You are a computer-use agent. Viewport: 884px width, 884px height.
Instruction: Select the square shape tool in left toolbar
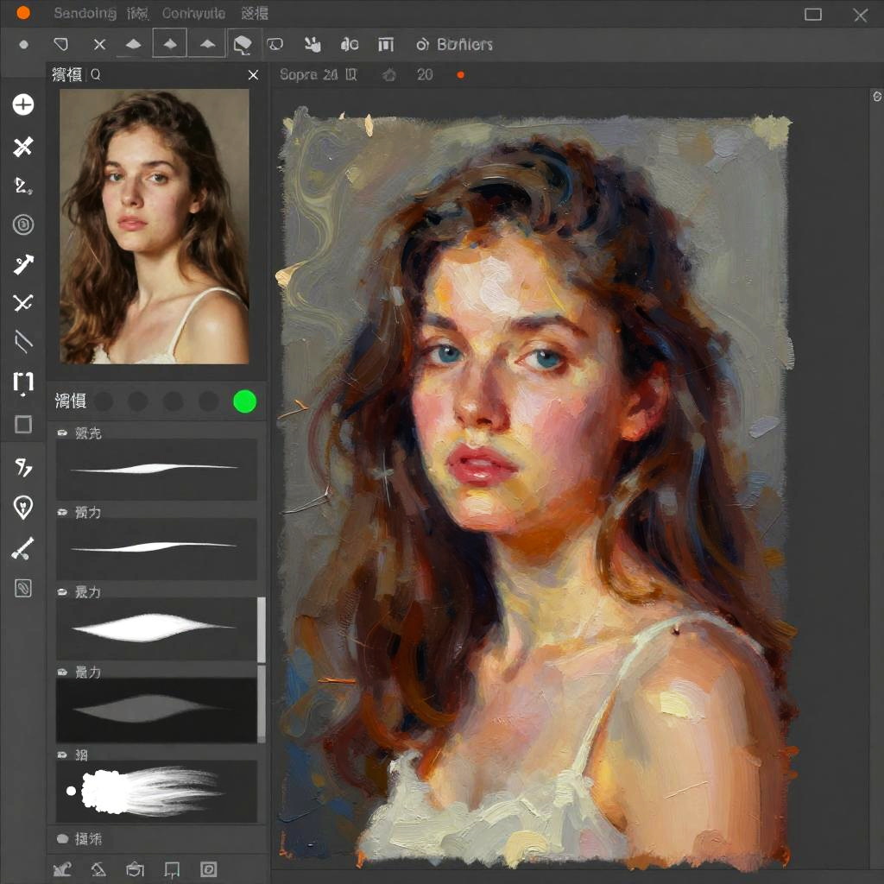pyautogui.click(x=23, y=425)
